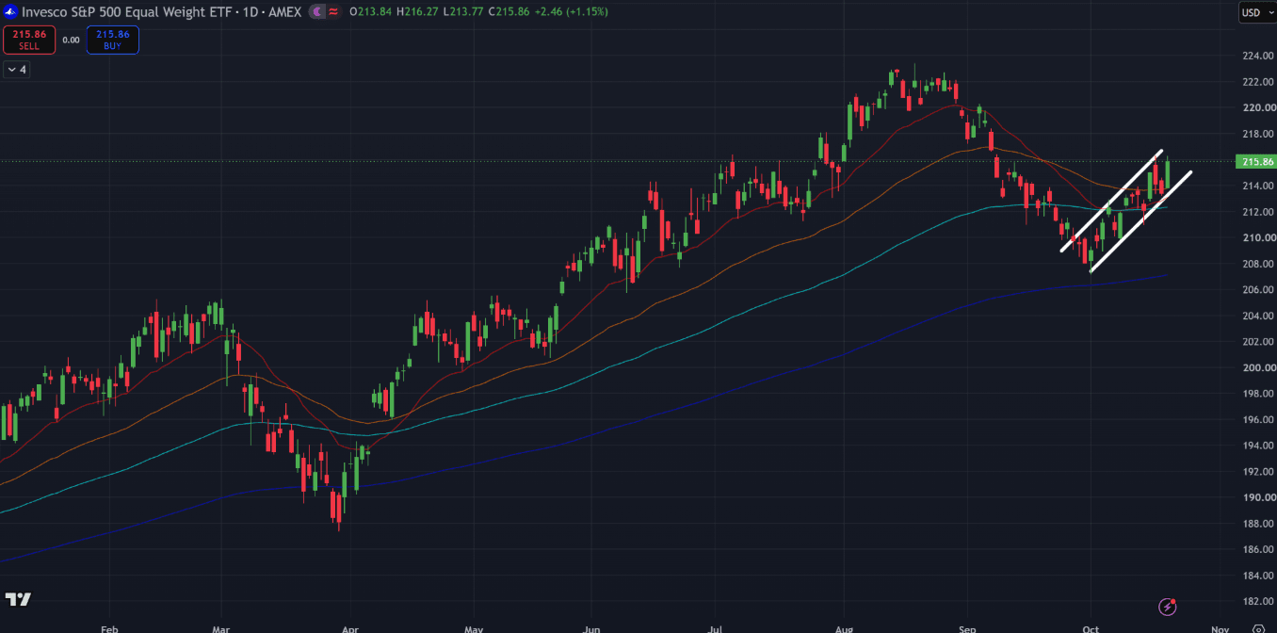Open chart settings hexagon gear icon
Image resolution: width=1277 pixels, height=633 pixels.
click(1258, 628)
